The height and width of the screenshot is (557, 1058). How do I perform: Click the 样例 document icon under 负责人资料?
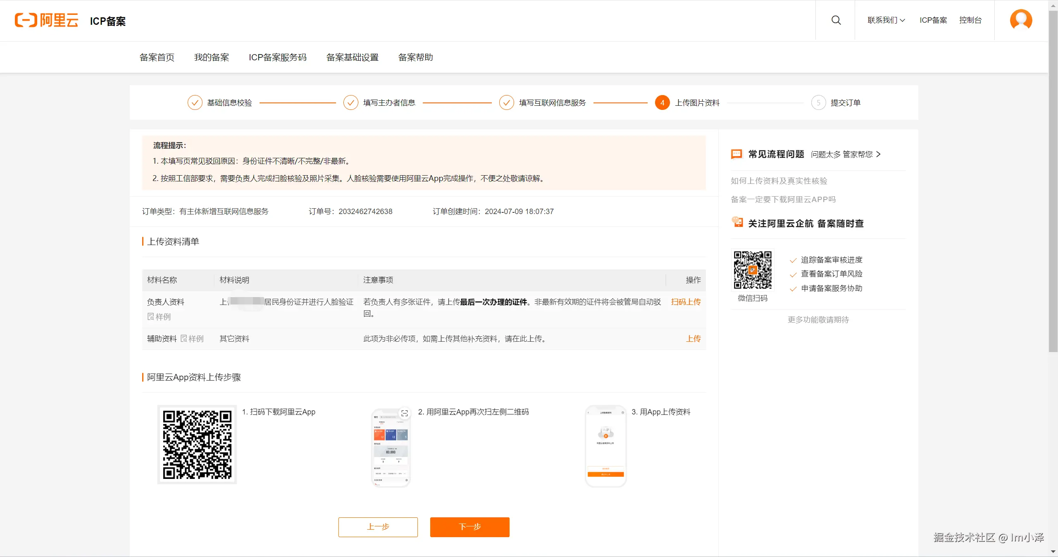pos(151,317)
